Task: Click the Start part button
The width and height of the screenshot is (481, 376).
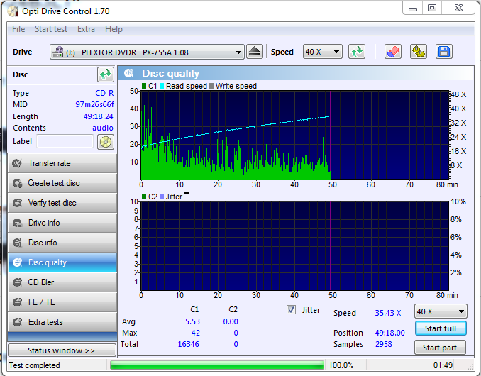Action: pyautogui.click(x=440, y=348)
